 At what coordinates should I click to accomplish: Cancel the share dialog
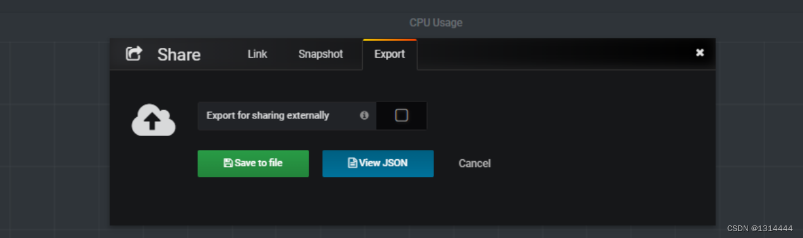pyautogui.click(x=474, y=164)
